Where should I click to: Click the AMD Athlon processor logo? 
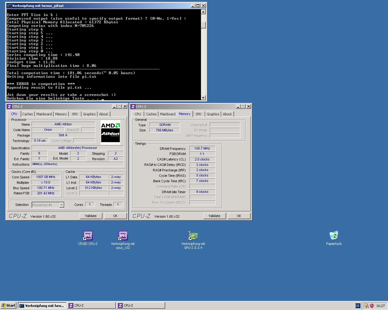click(x=110, y=132)
